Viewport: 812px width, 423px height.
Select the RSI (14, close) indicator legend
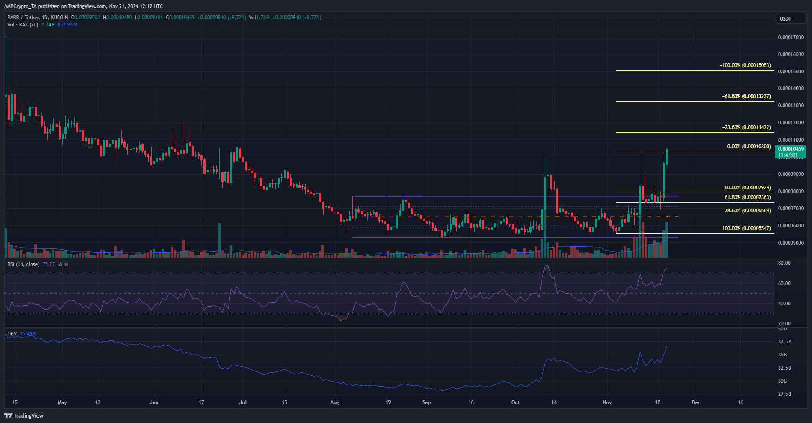[23, 264]
